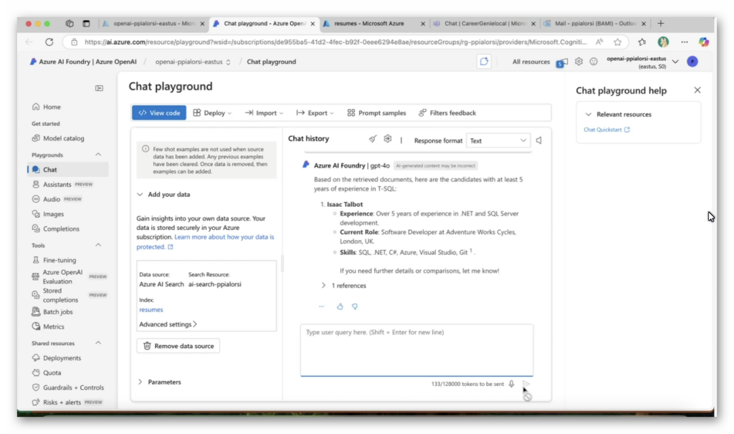Collapse the Tools sidebar group

tap(98, 245)
